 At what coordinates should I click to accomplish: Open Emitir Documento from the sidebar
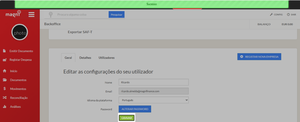pyautogui.click(x=21, y=51)
